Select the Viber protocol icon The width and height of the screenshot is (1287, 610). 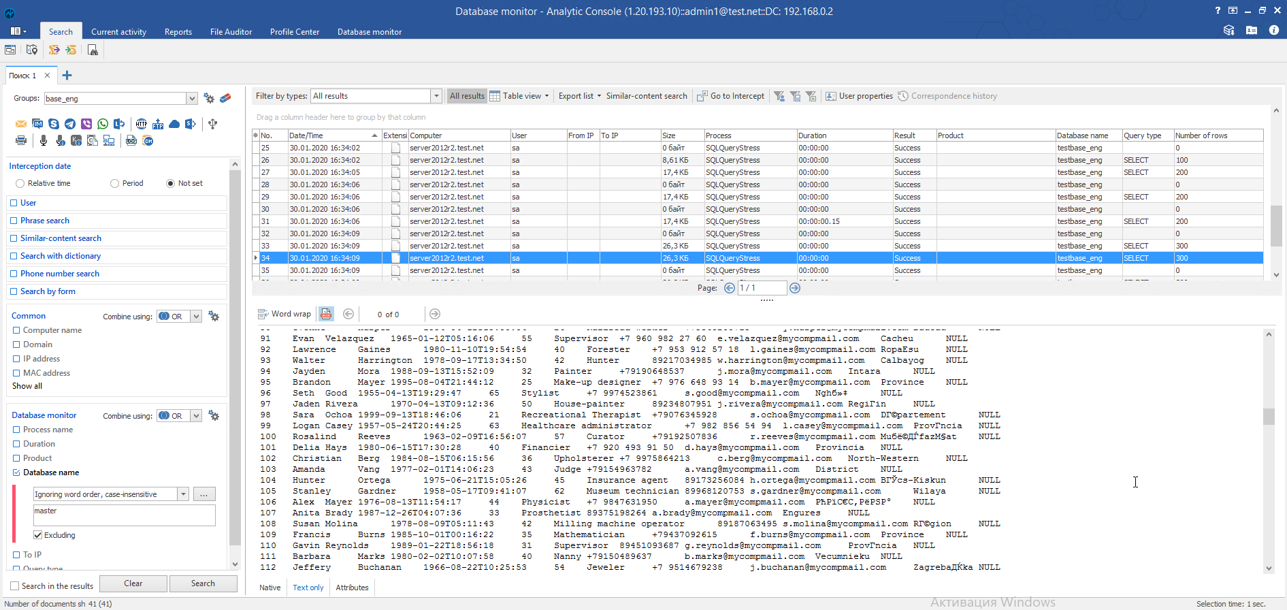(86, 124)
